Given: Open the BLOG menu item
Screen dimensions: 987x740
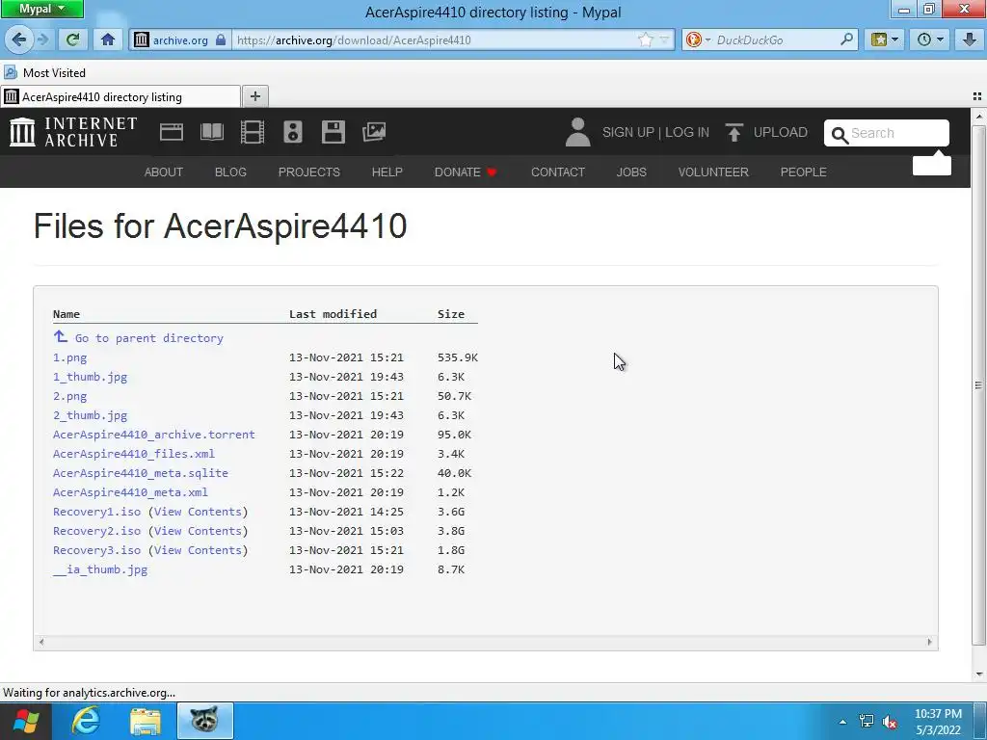Looking at the screenshot, I should (230, 172).
